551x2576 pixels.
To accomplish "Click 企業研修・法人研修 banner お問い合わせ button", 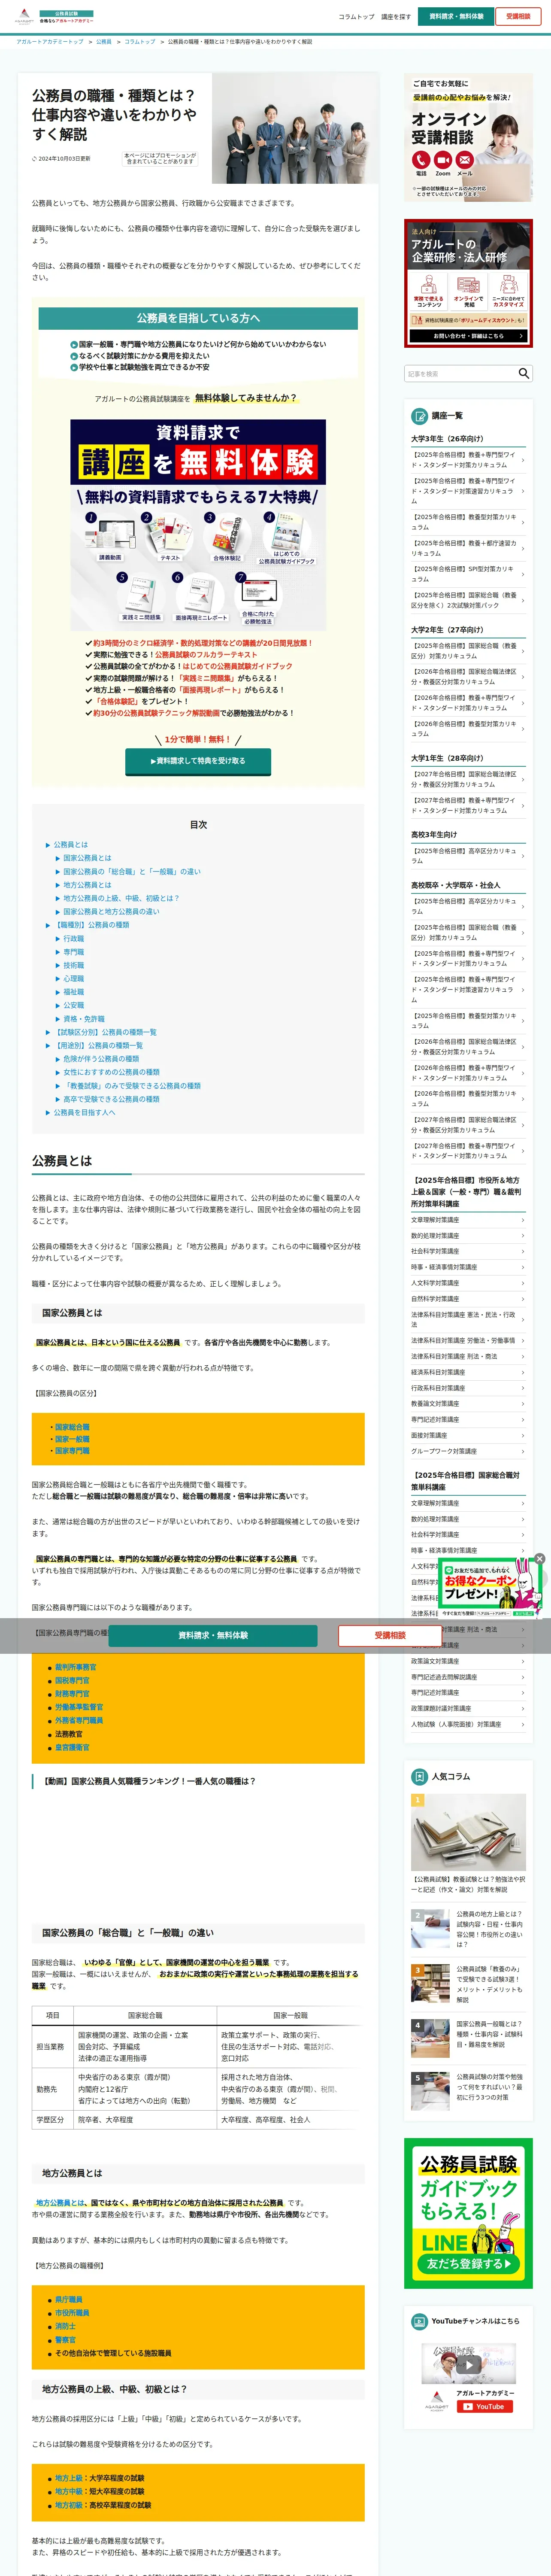I will pyautogui.click(x=468, y=336).
